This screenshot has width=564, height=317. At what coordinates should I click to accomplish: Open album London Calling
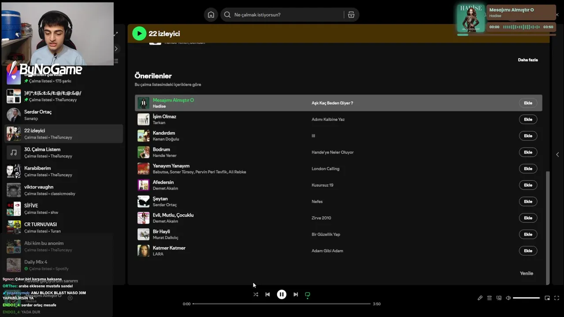point(326,169)
